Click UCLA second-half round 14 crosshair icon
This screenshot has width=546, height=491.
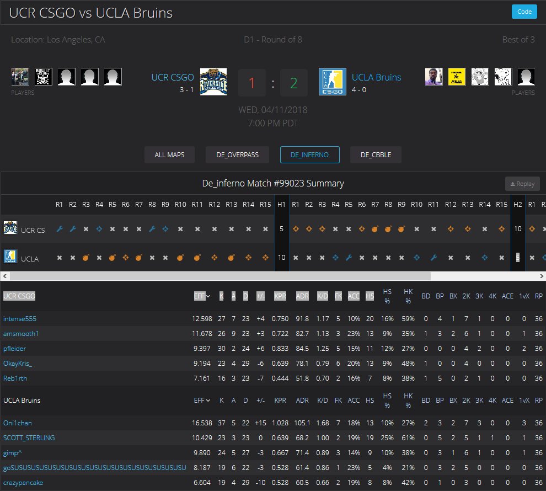tap(484, 258)
